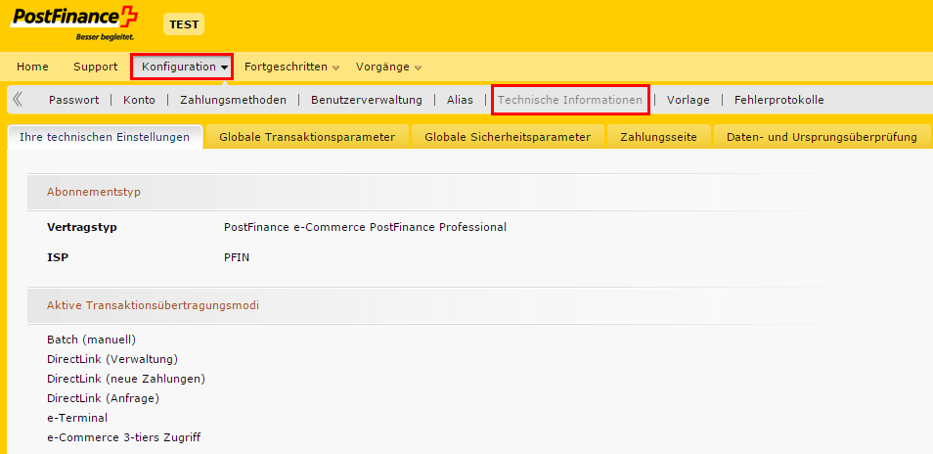The height and width of the screenshot is (454, 933).
Task: Open the Support menu item
Action: (95, 67)
